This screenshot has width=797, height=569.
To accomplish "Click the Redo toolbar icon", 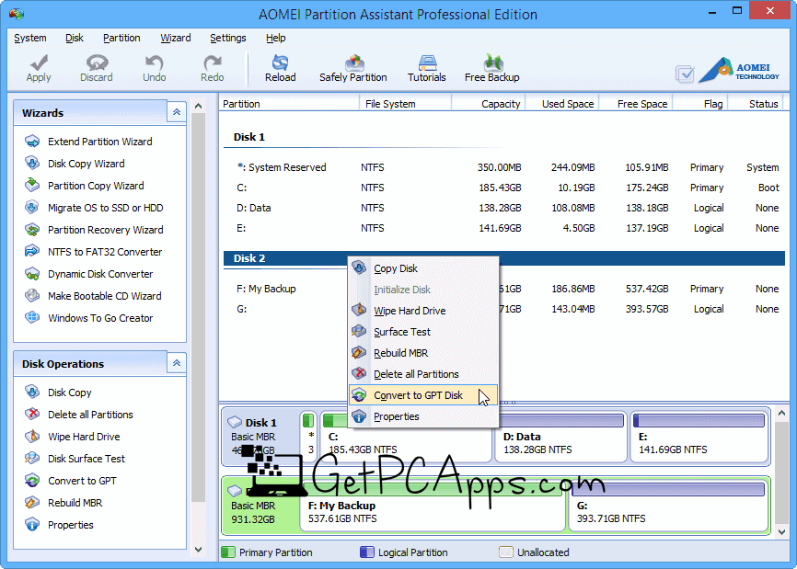I will 211,67.
